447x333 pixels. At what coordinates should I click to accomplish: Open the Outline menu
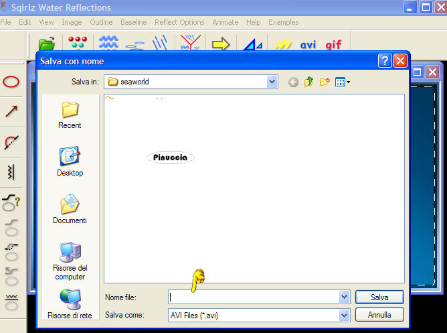[101, 22]
